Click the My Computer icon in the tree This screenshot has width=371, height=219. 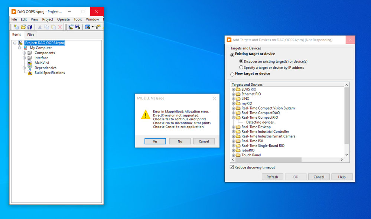pyautogui.click(x=25, y=48)
